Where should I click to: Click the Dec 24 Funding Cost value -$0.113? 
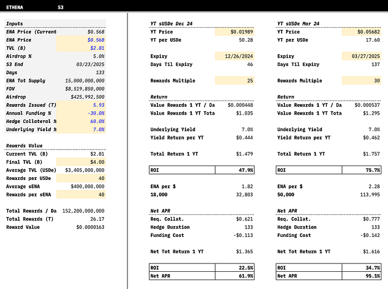pos(243,235)
